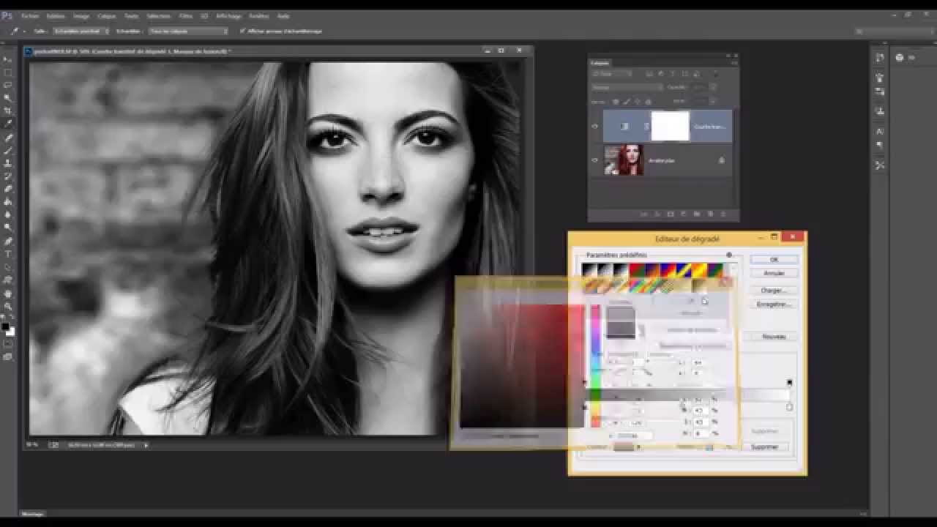Click OK in the gradient editor
The image size is (937, 527).
point(774,260)
